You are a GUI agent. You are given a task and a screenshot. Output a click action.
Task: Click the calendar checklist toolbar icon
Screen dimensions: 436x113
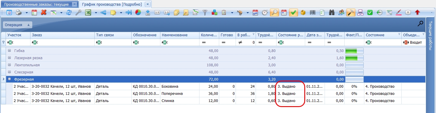tap(34, 12)
